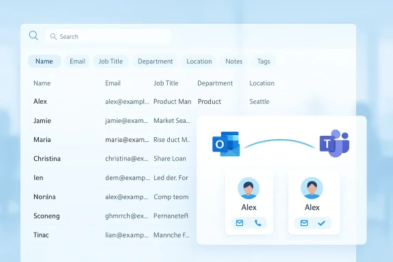
Task: Focus the Search input field
Action: pos(108,36)
